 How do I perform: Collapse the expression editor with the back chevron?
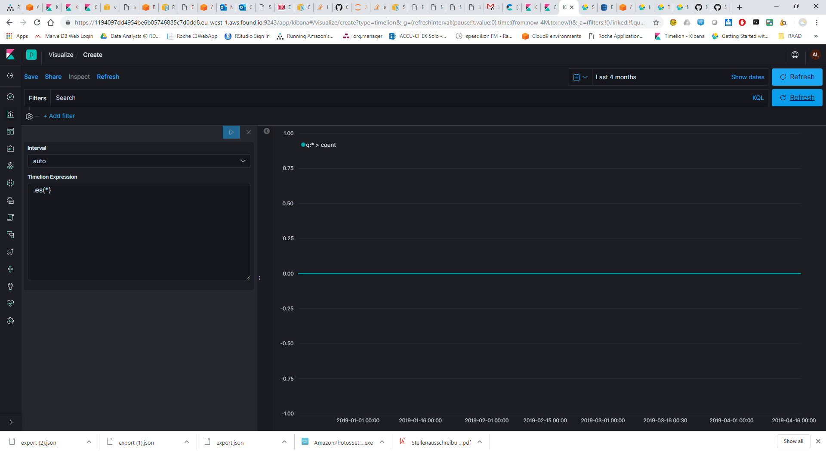coord(267,131)
